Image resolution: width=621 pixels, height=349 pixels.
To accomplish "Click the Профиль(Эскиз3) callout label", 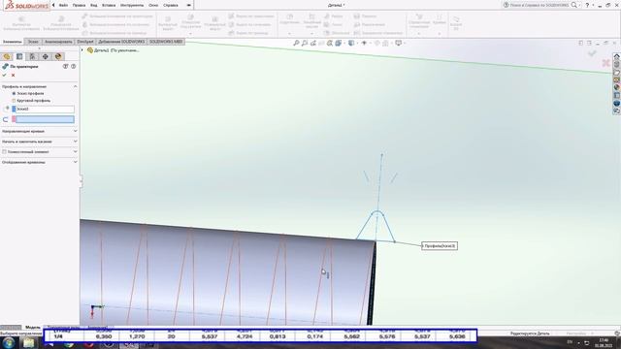I will tap(440, 246).
